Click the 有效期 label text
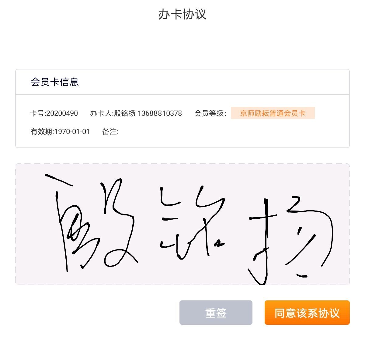The image size is (365, 340). (x=42, y=132)
